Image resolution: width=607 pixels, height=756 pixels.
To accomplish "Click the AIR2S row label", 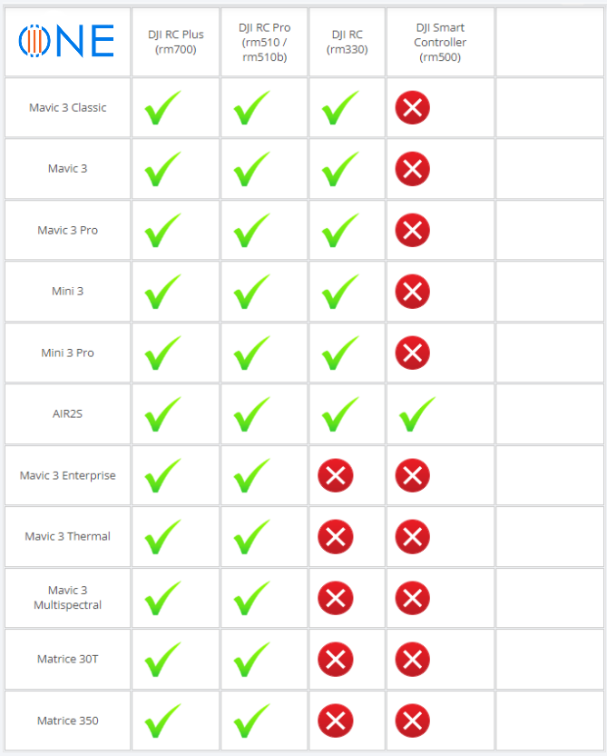I will point(68,413).
